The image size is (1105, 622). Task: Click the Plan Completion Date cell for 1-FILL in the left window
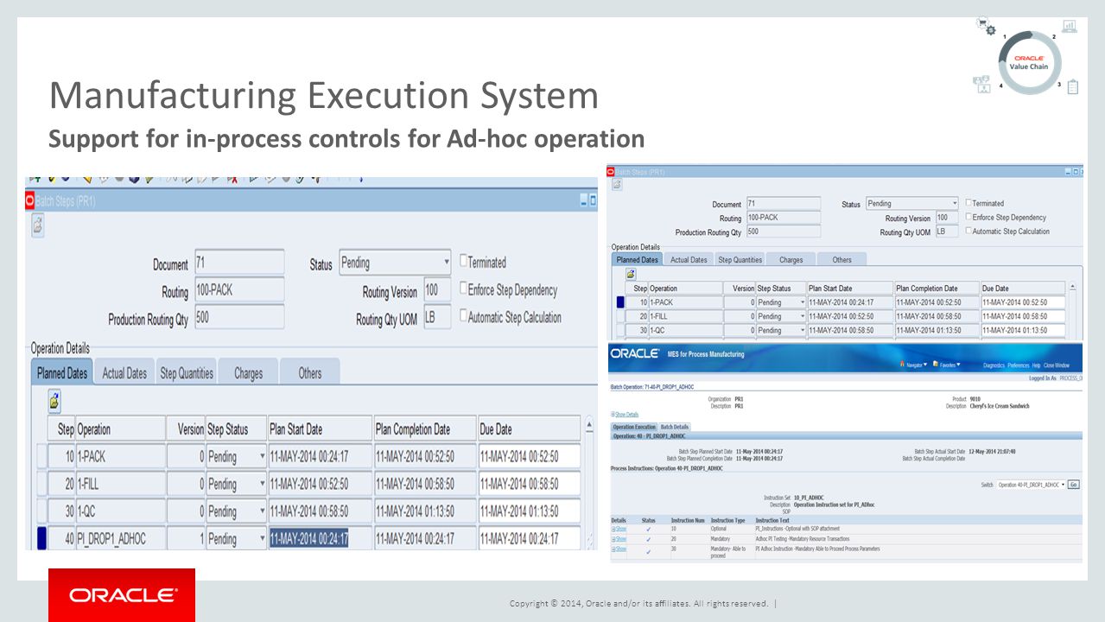pos(424,484)
